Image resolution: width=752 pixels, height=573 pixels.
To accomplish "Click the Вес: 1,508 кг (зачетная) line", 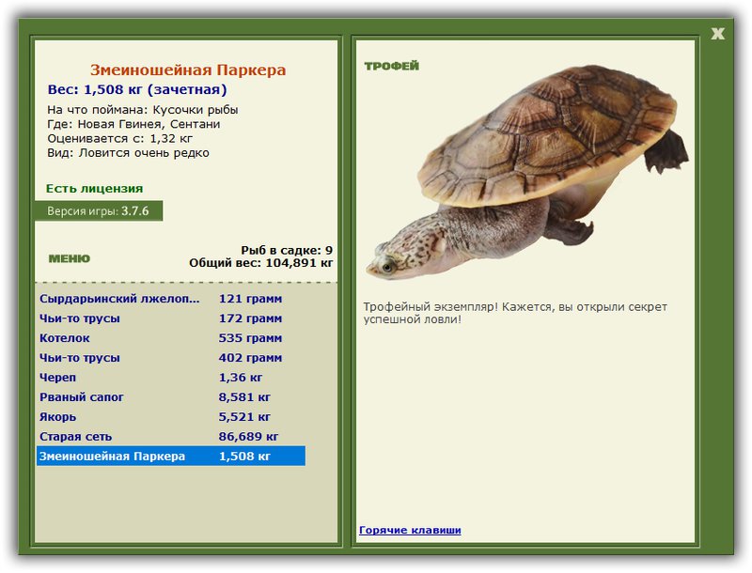I will click(x=137, y=89).
